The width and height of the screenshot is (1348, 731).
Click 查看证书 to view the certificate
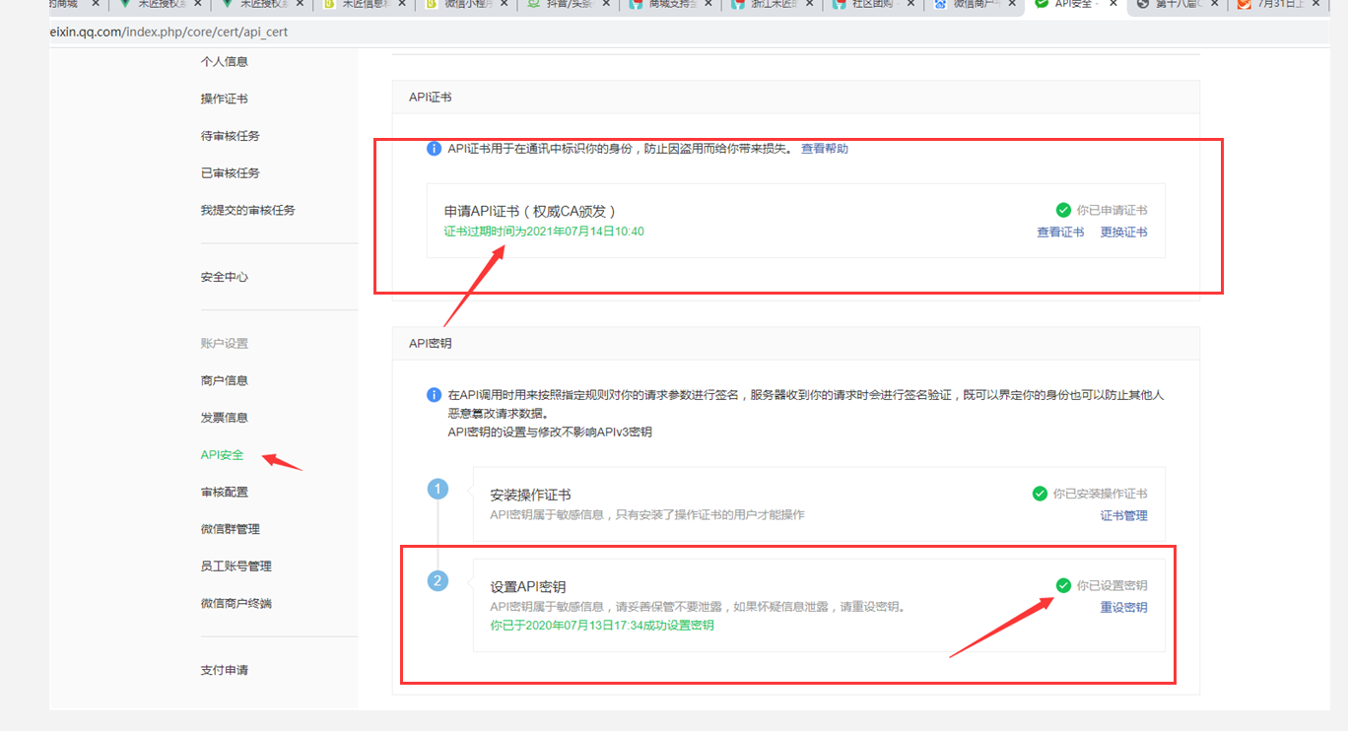tap(1060, 233)
